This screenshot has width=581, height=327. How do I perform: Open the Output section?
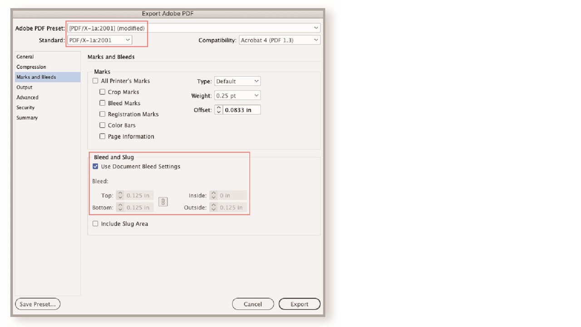point(25,87)
